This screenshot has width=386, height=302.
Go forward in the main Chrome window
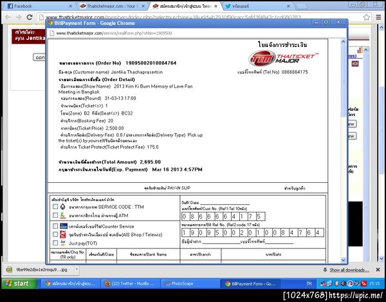(x=19, y=17)
